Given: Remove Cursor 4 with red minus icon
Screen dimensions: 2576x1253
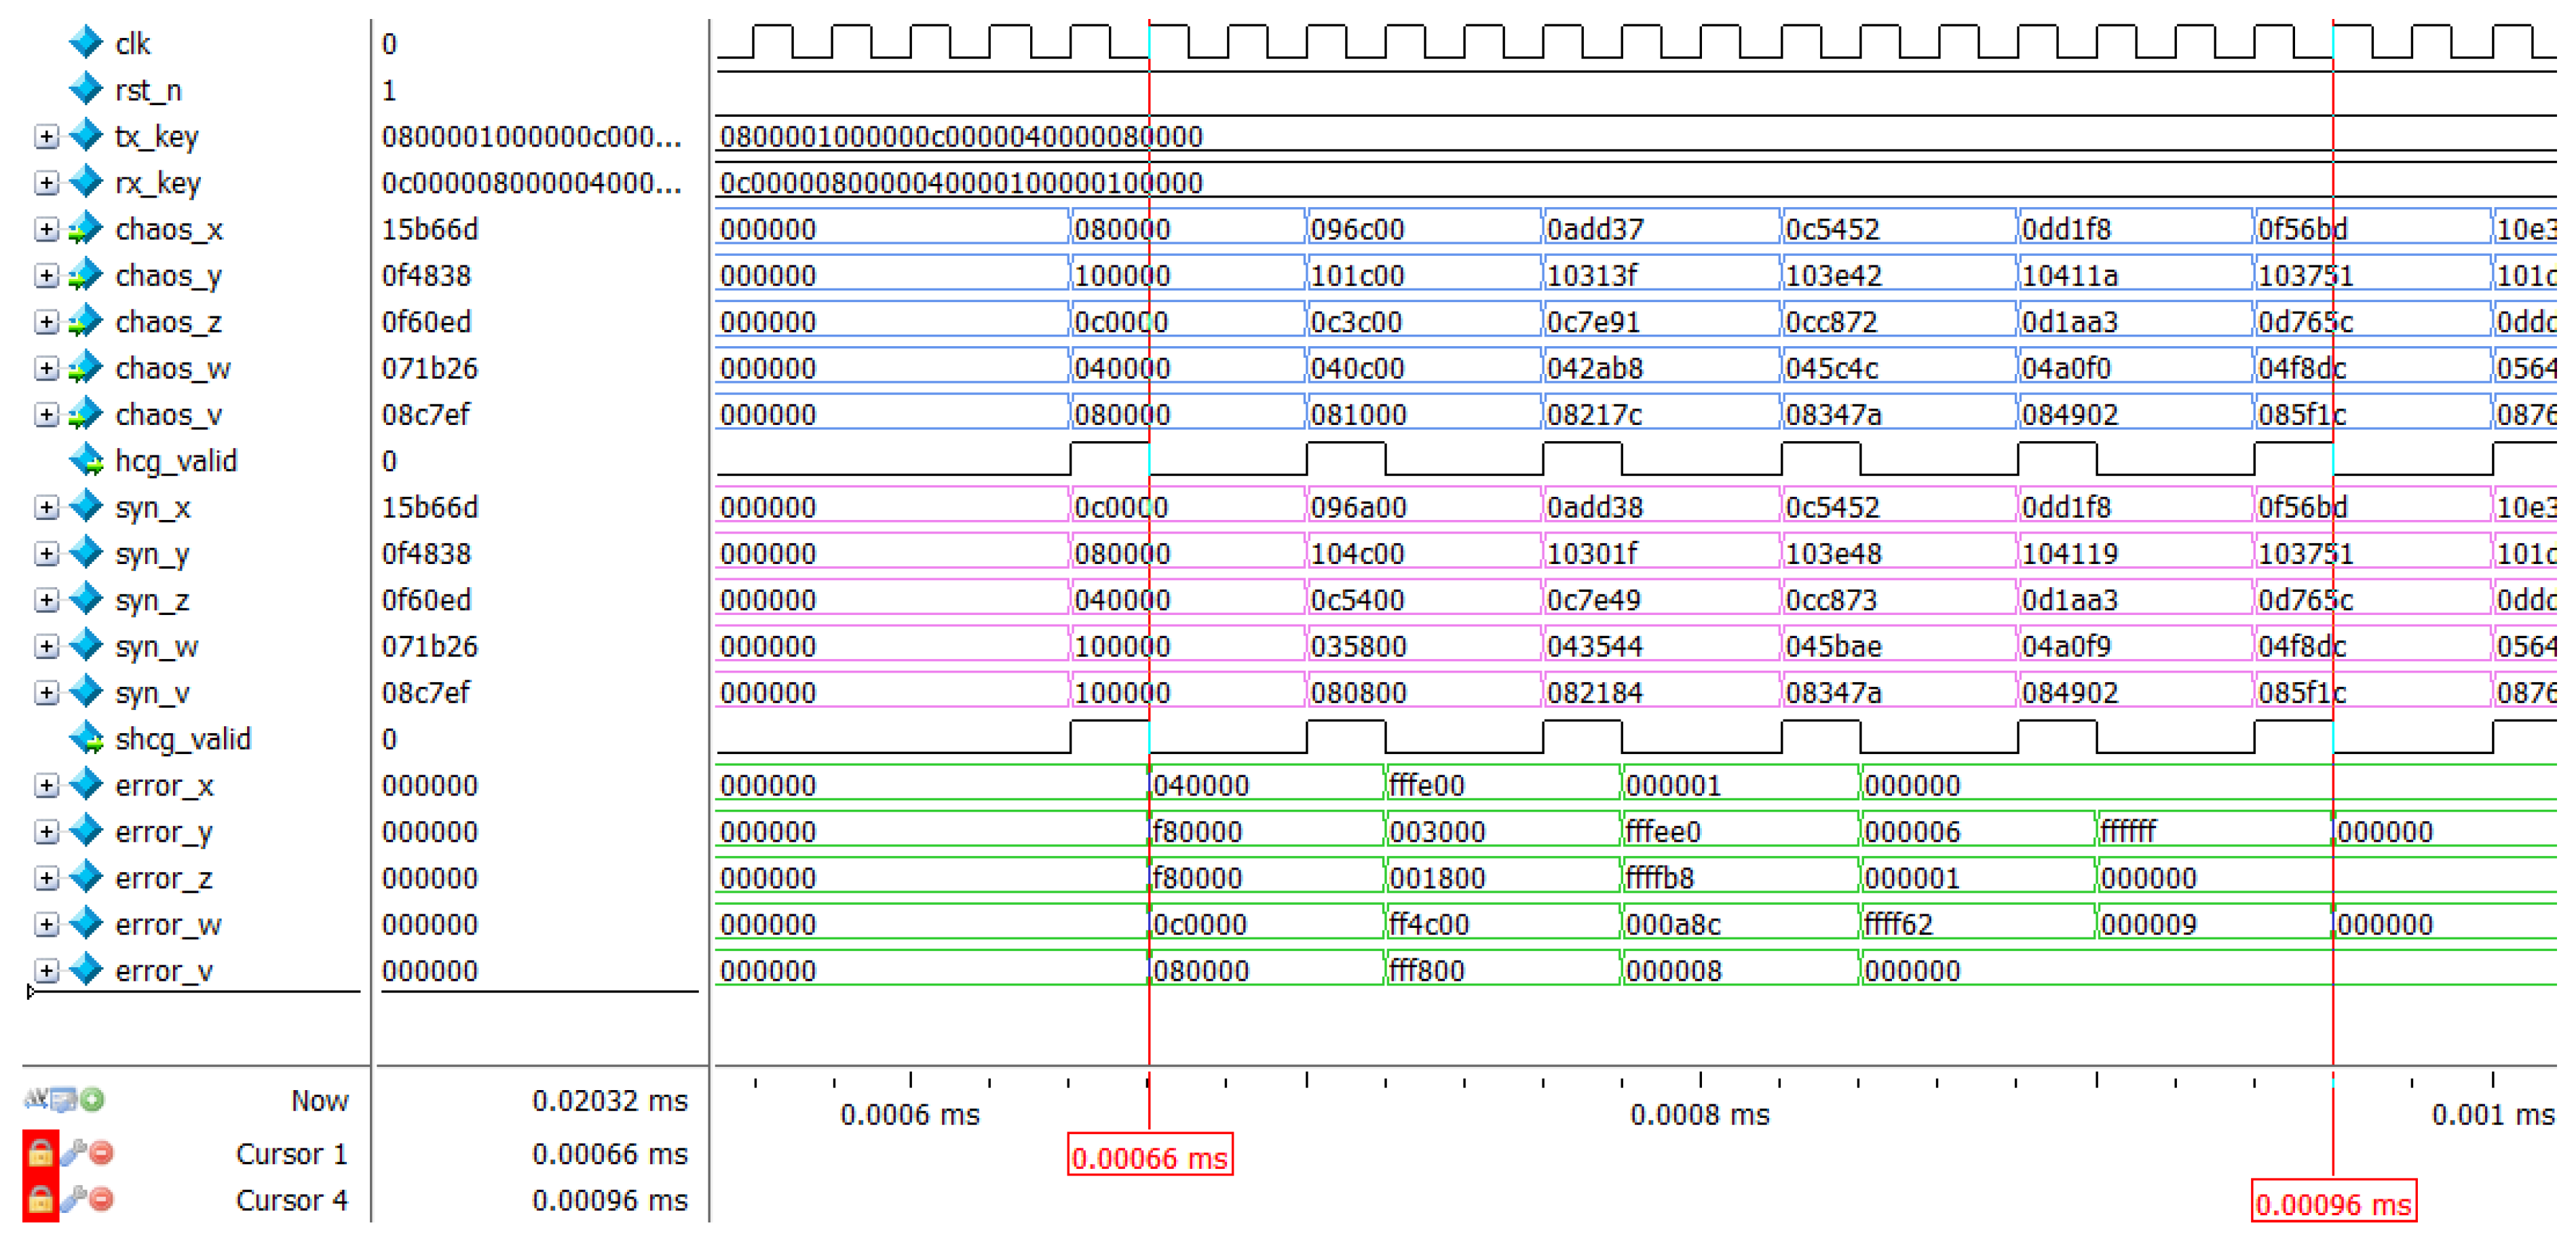Looking at the screenshot, I should click(x=101, y=1199).
